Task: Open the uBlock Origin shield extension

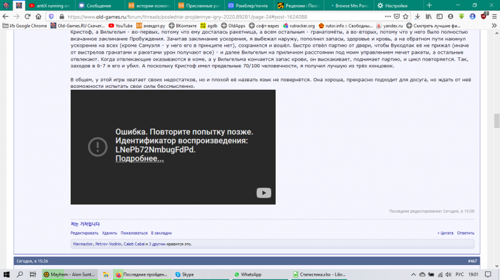Action: click(484, 16)
